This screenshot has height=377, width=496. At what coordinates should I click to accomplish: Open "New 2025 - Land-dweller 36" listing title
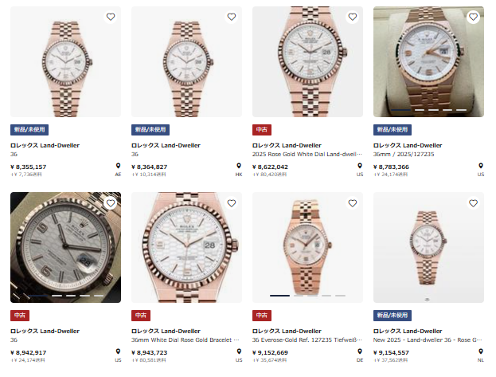pos(428,340)
